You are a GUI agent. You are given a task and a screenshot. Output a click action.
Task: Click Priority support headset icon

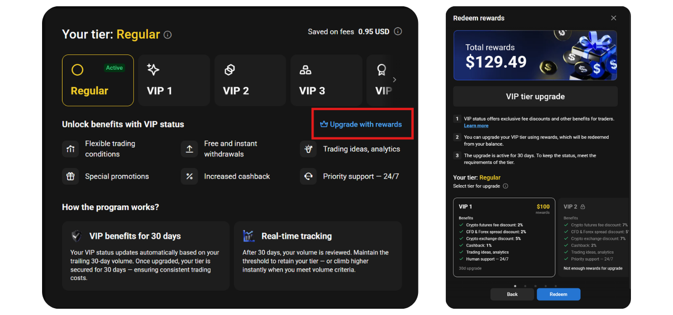pyautogui.click(x=308, y=176)
